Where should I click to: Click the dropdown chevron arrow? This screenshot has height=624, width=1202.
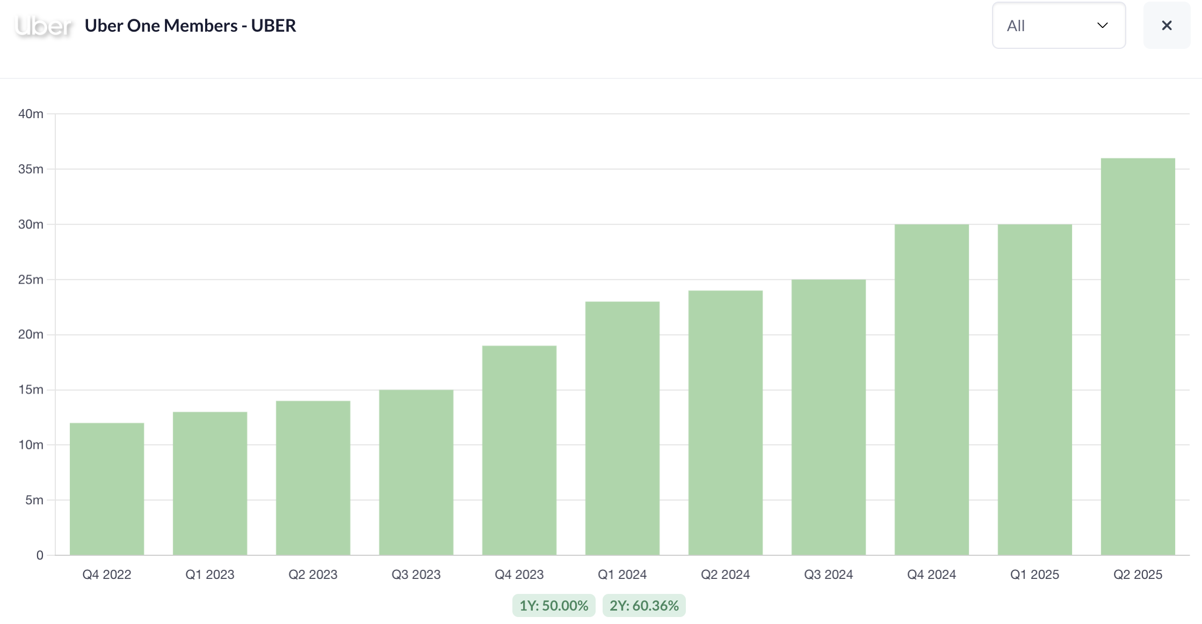coord(1102,25)
